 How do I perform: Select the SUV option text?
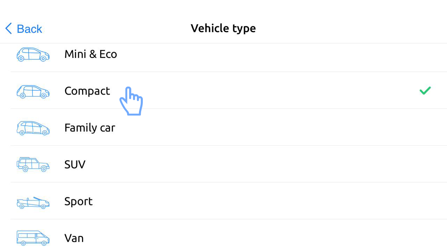tap(75, 164)
